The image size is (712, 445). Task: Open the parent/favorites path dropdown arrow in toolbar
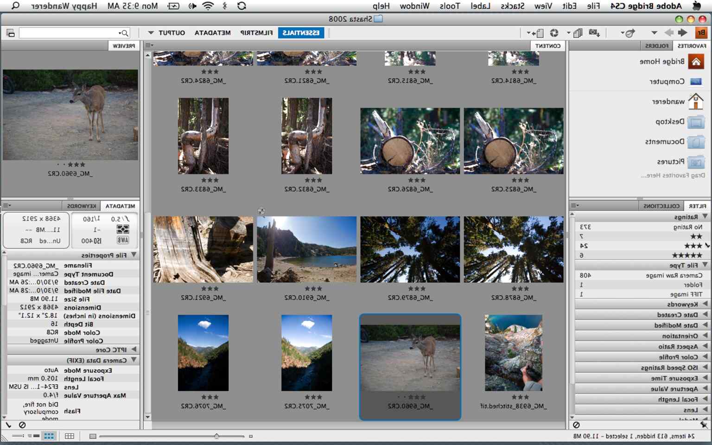[654, 33]
